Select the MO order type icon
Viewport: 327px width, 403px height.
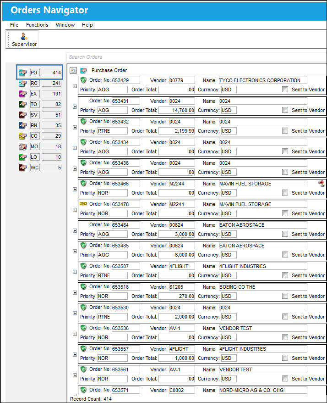click(x=23, y=146)
